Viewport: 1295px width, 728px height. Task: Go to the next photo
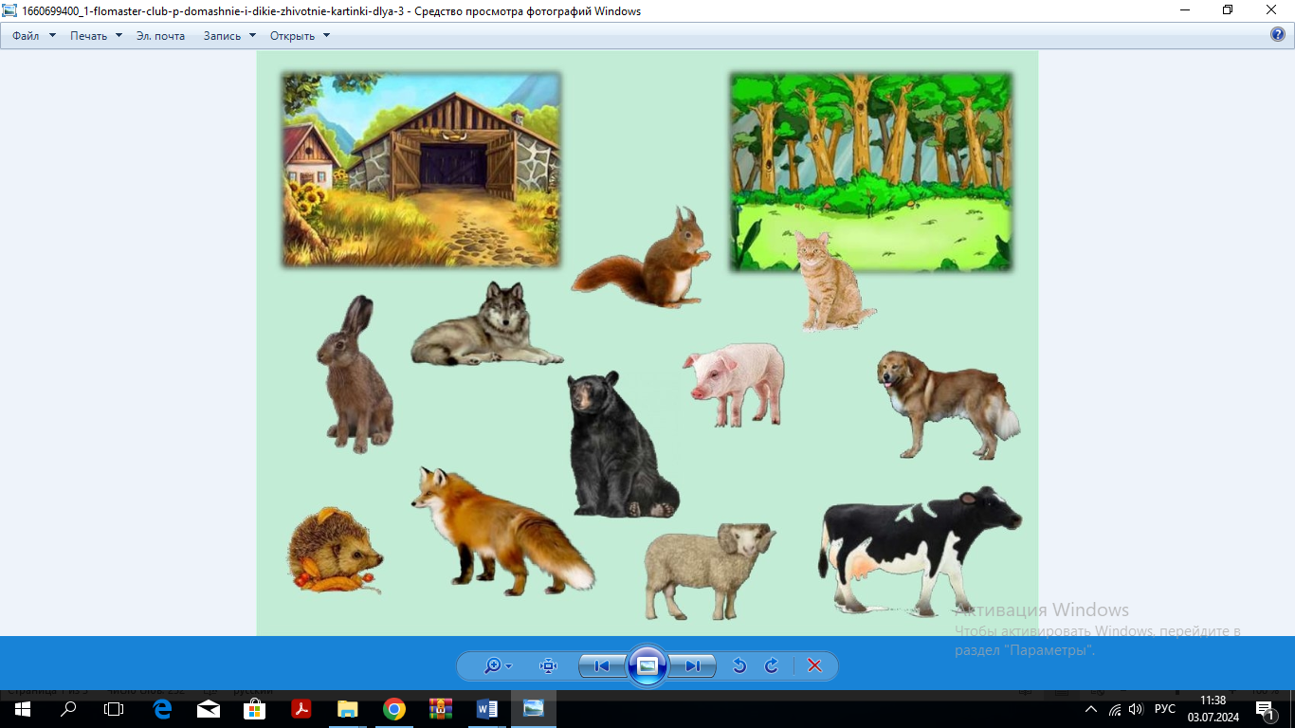click(x=693, y=666)
